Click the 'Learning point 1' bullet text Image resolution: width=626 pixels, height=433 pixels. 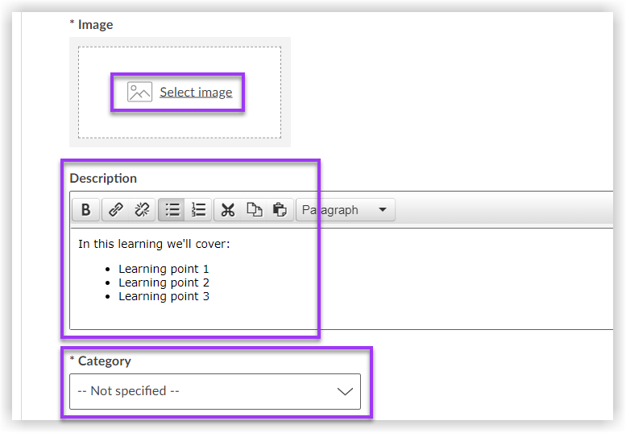click(164, 269)
